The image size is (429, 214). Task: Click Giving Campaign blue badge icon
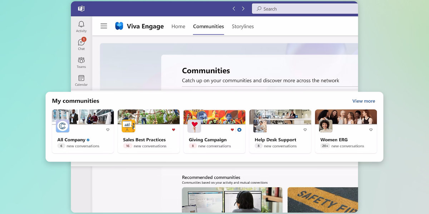[x=239, y=130]
